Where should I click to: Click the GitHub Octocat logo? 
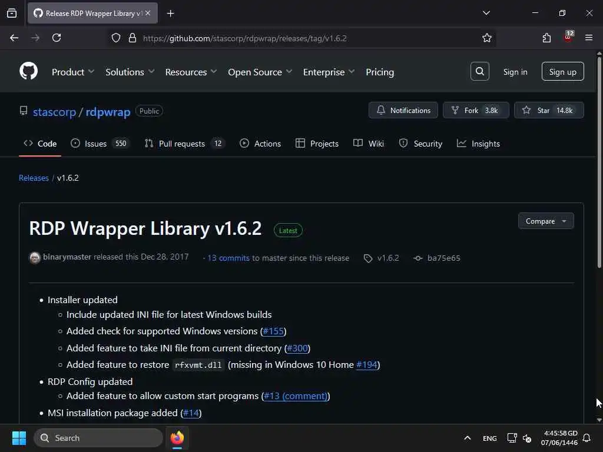[28, 71]
